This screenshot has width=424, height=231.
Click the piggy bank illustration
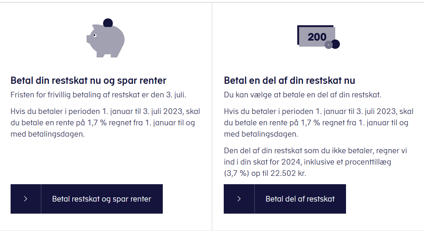tap(106, 40)
